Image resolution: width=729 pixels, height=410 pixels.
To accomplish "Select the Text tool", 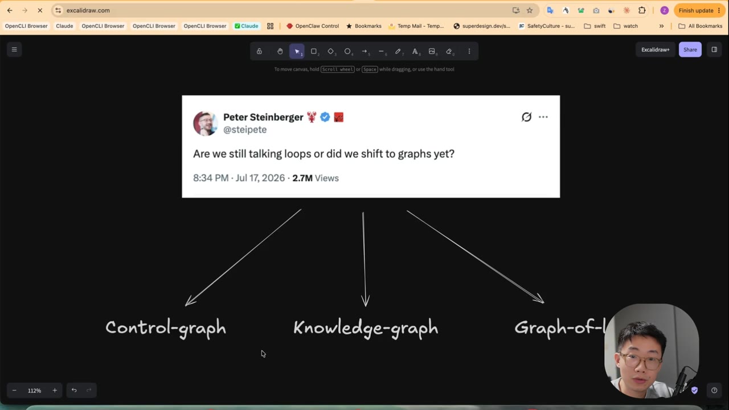I will pos(415,51).
